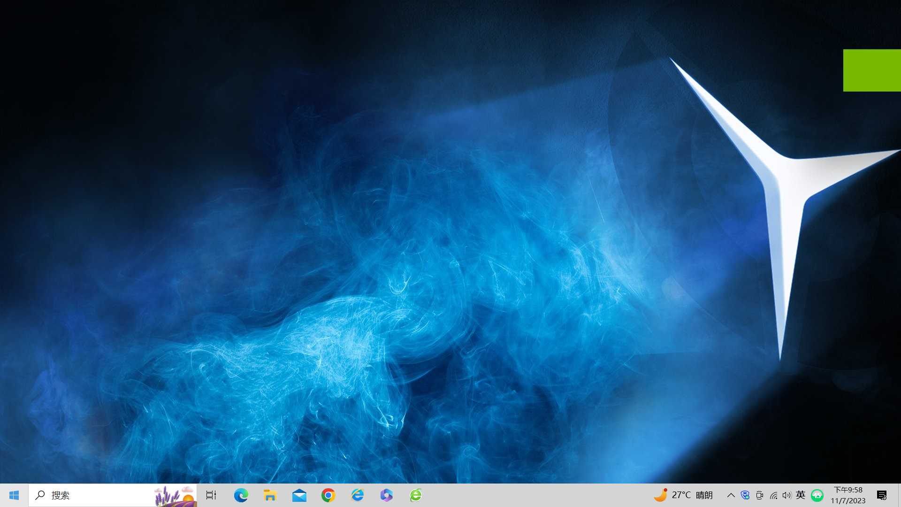Image resolution: width=901 pixels, height=507 pixels.
Task: Click the green 45 circle tray icon
Action: [x=817, y=495]
